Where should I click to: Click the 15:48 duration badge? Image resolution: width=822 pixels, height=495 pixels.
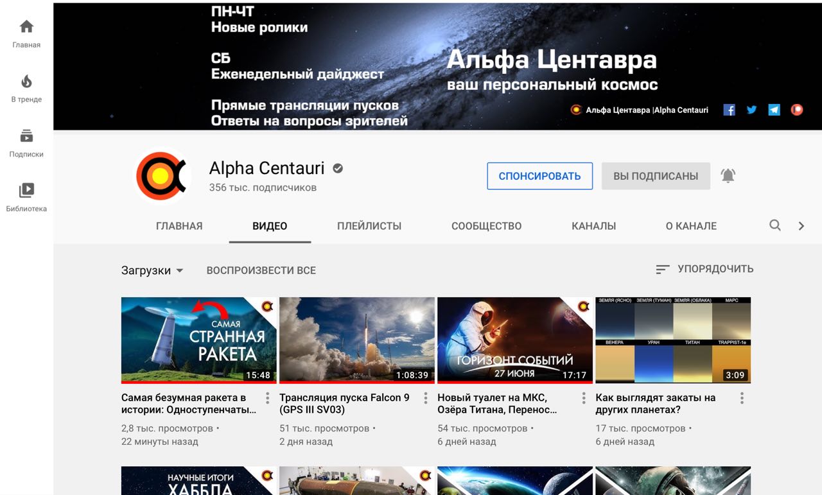[258, 375]
